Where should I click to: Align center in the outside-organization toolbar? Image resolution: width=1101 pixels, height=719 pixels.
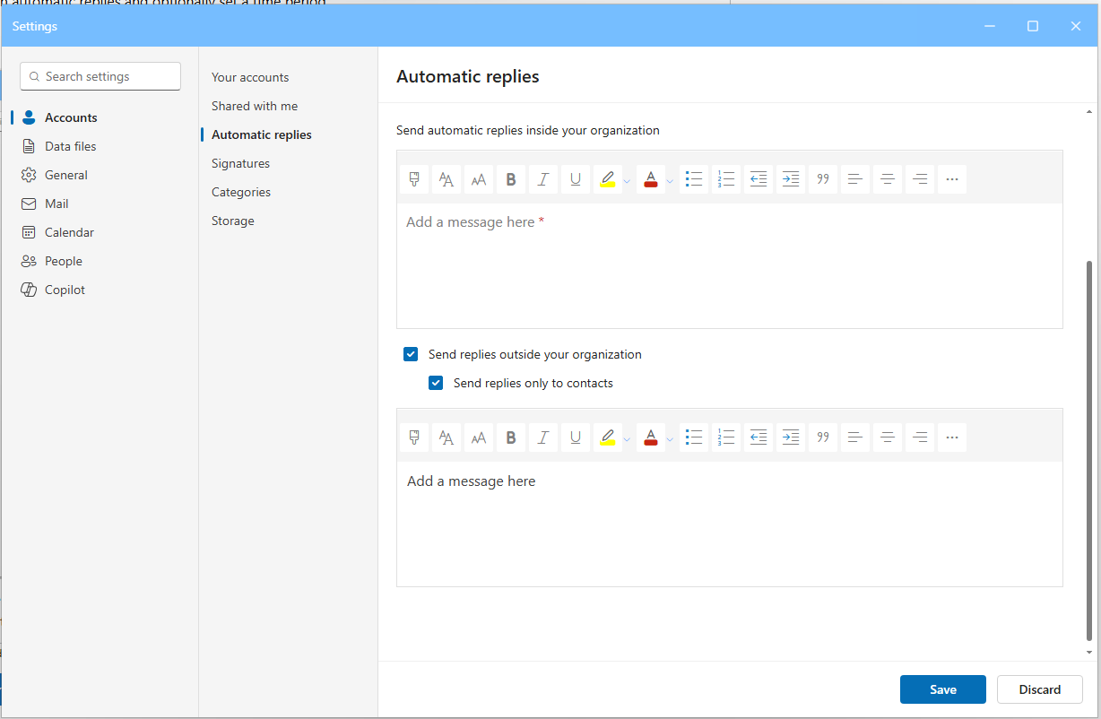(888, 437)
